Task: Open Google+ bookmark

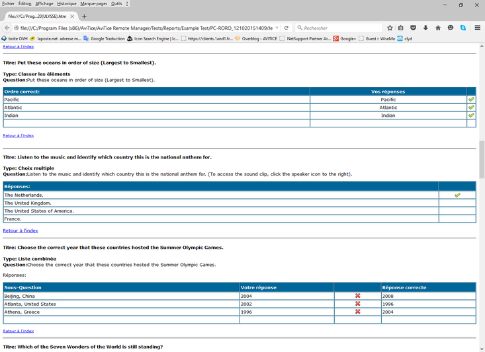Action: tap(345, 38)
